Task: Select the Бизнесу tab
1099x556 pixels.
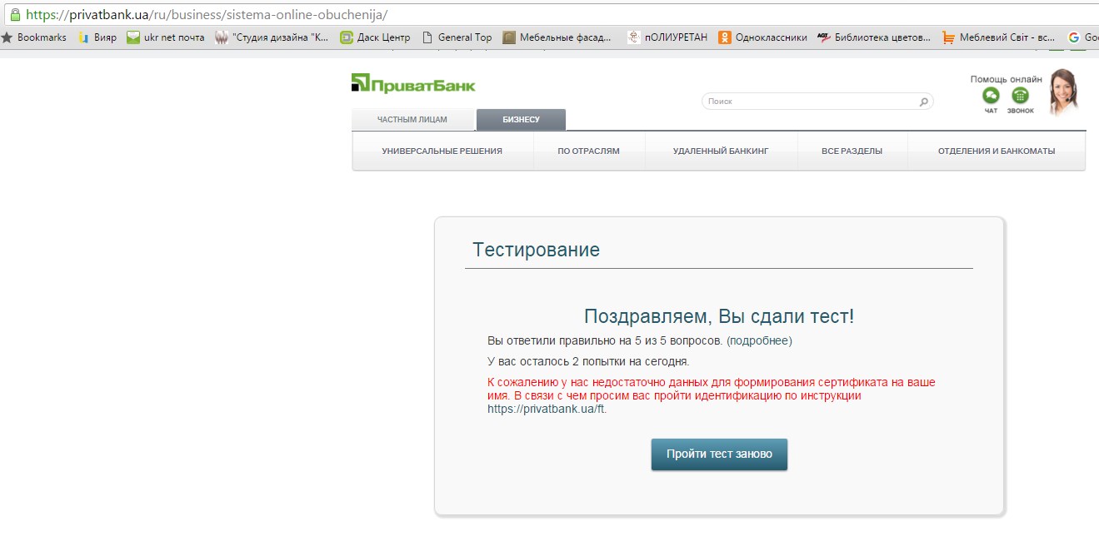Action: [521, 120]
